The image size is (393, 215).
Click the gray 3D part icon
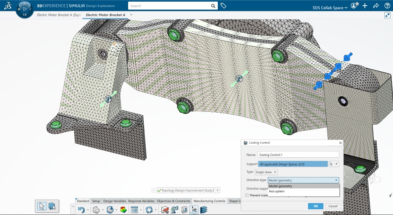(x=96, y=210)
